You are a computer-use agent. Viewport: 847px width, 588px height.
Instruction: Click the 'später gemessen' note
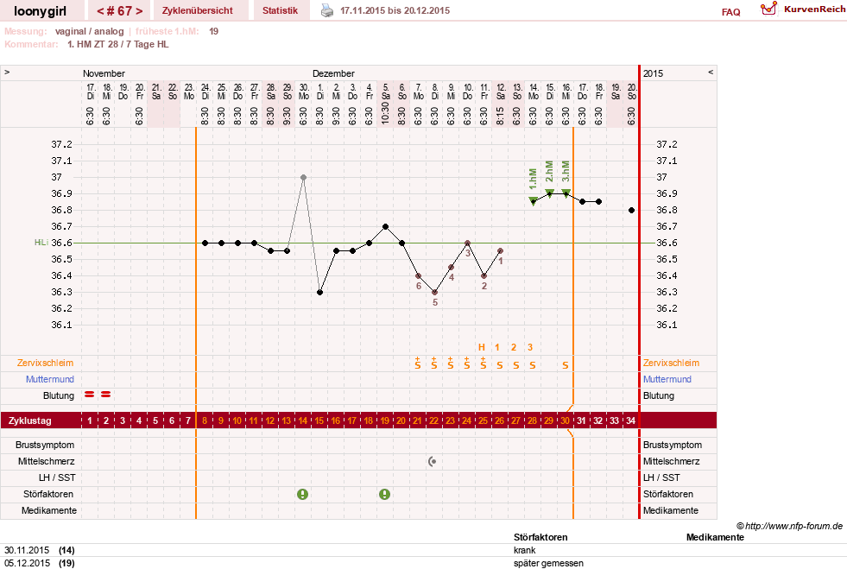pyautogui.click(x=548, y=563)
